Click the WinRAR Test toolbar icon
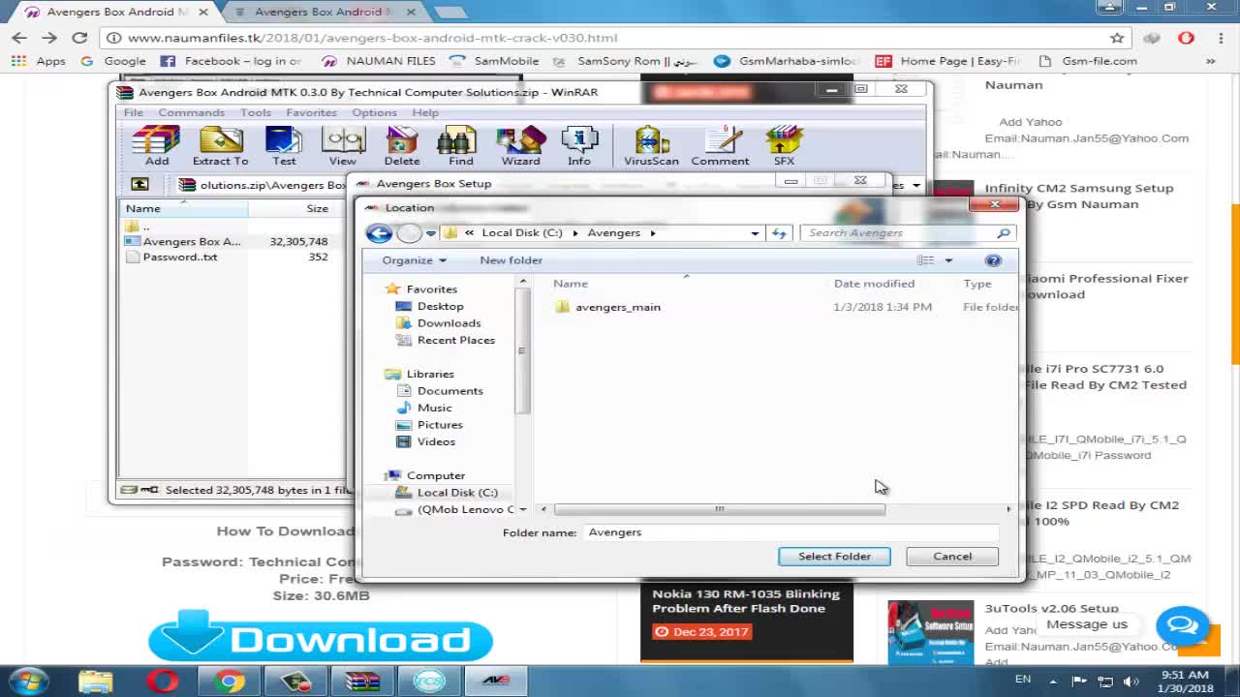Viewport: 1240px width, 697px height. [284, 145]
